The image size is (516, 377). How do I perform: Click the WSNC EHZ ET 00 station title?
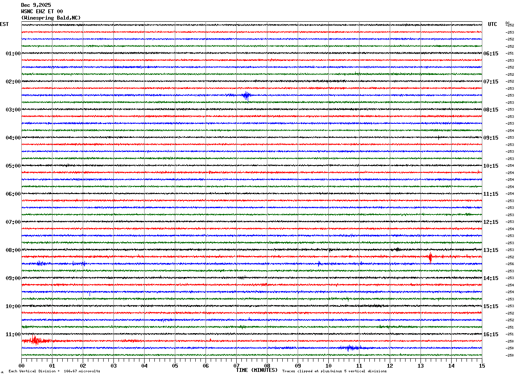coord(42,11)
